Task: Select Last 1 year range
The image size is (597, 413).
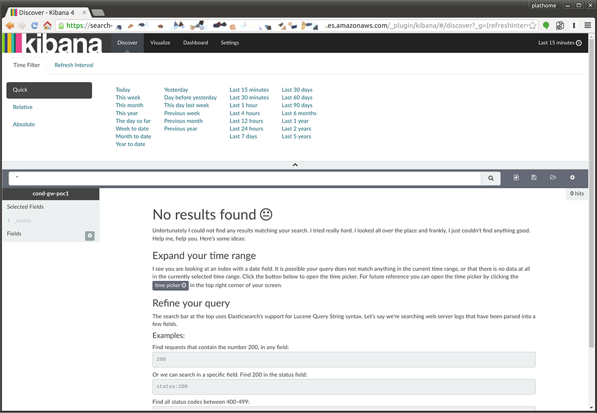Action: tap(295, 121)
